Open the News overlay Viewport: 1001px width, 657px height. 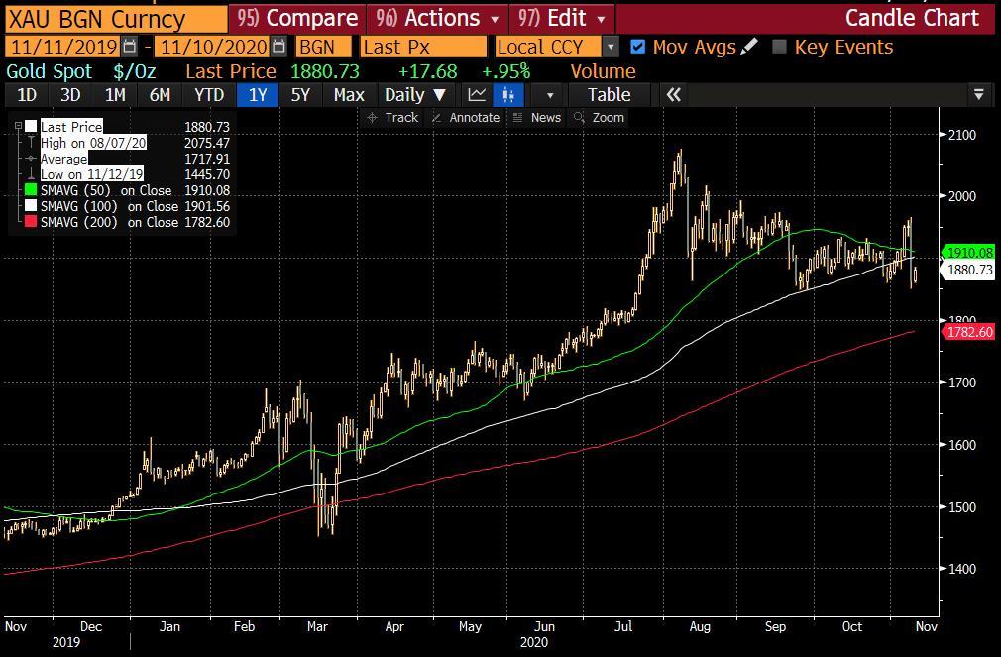537,118
